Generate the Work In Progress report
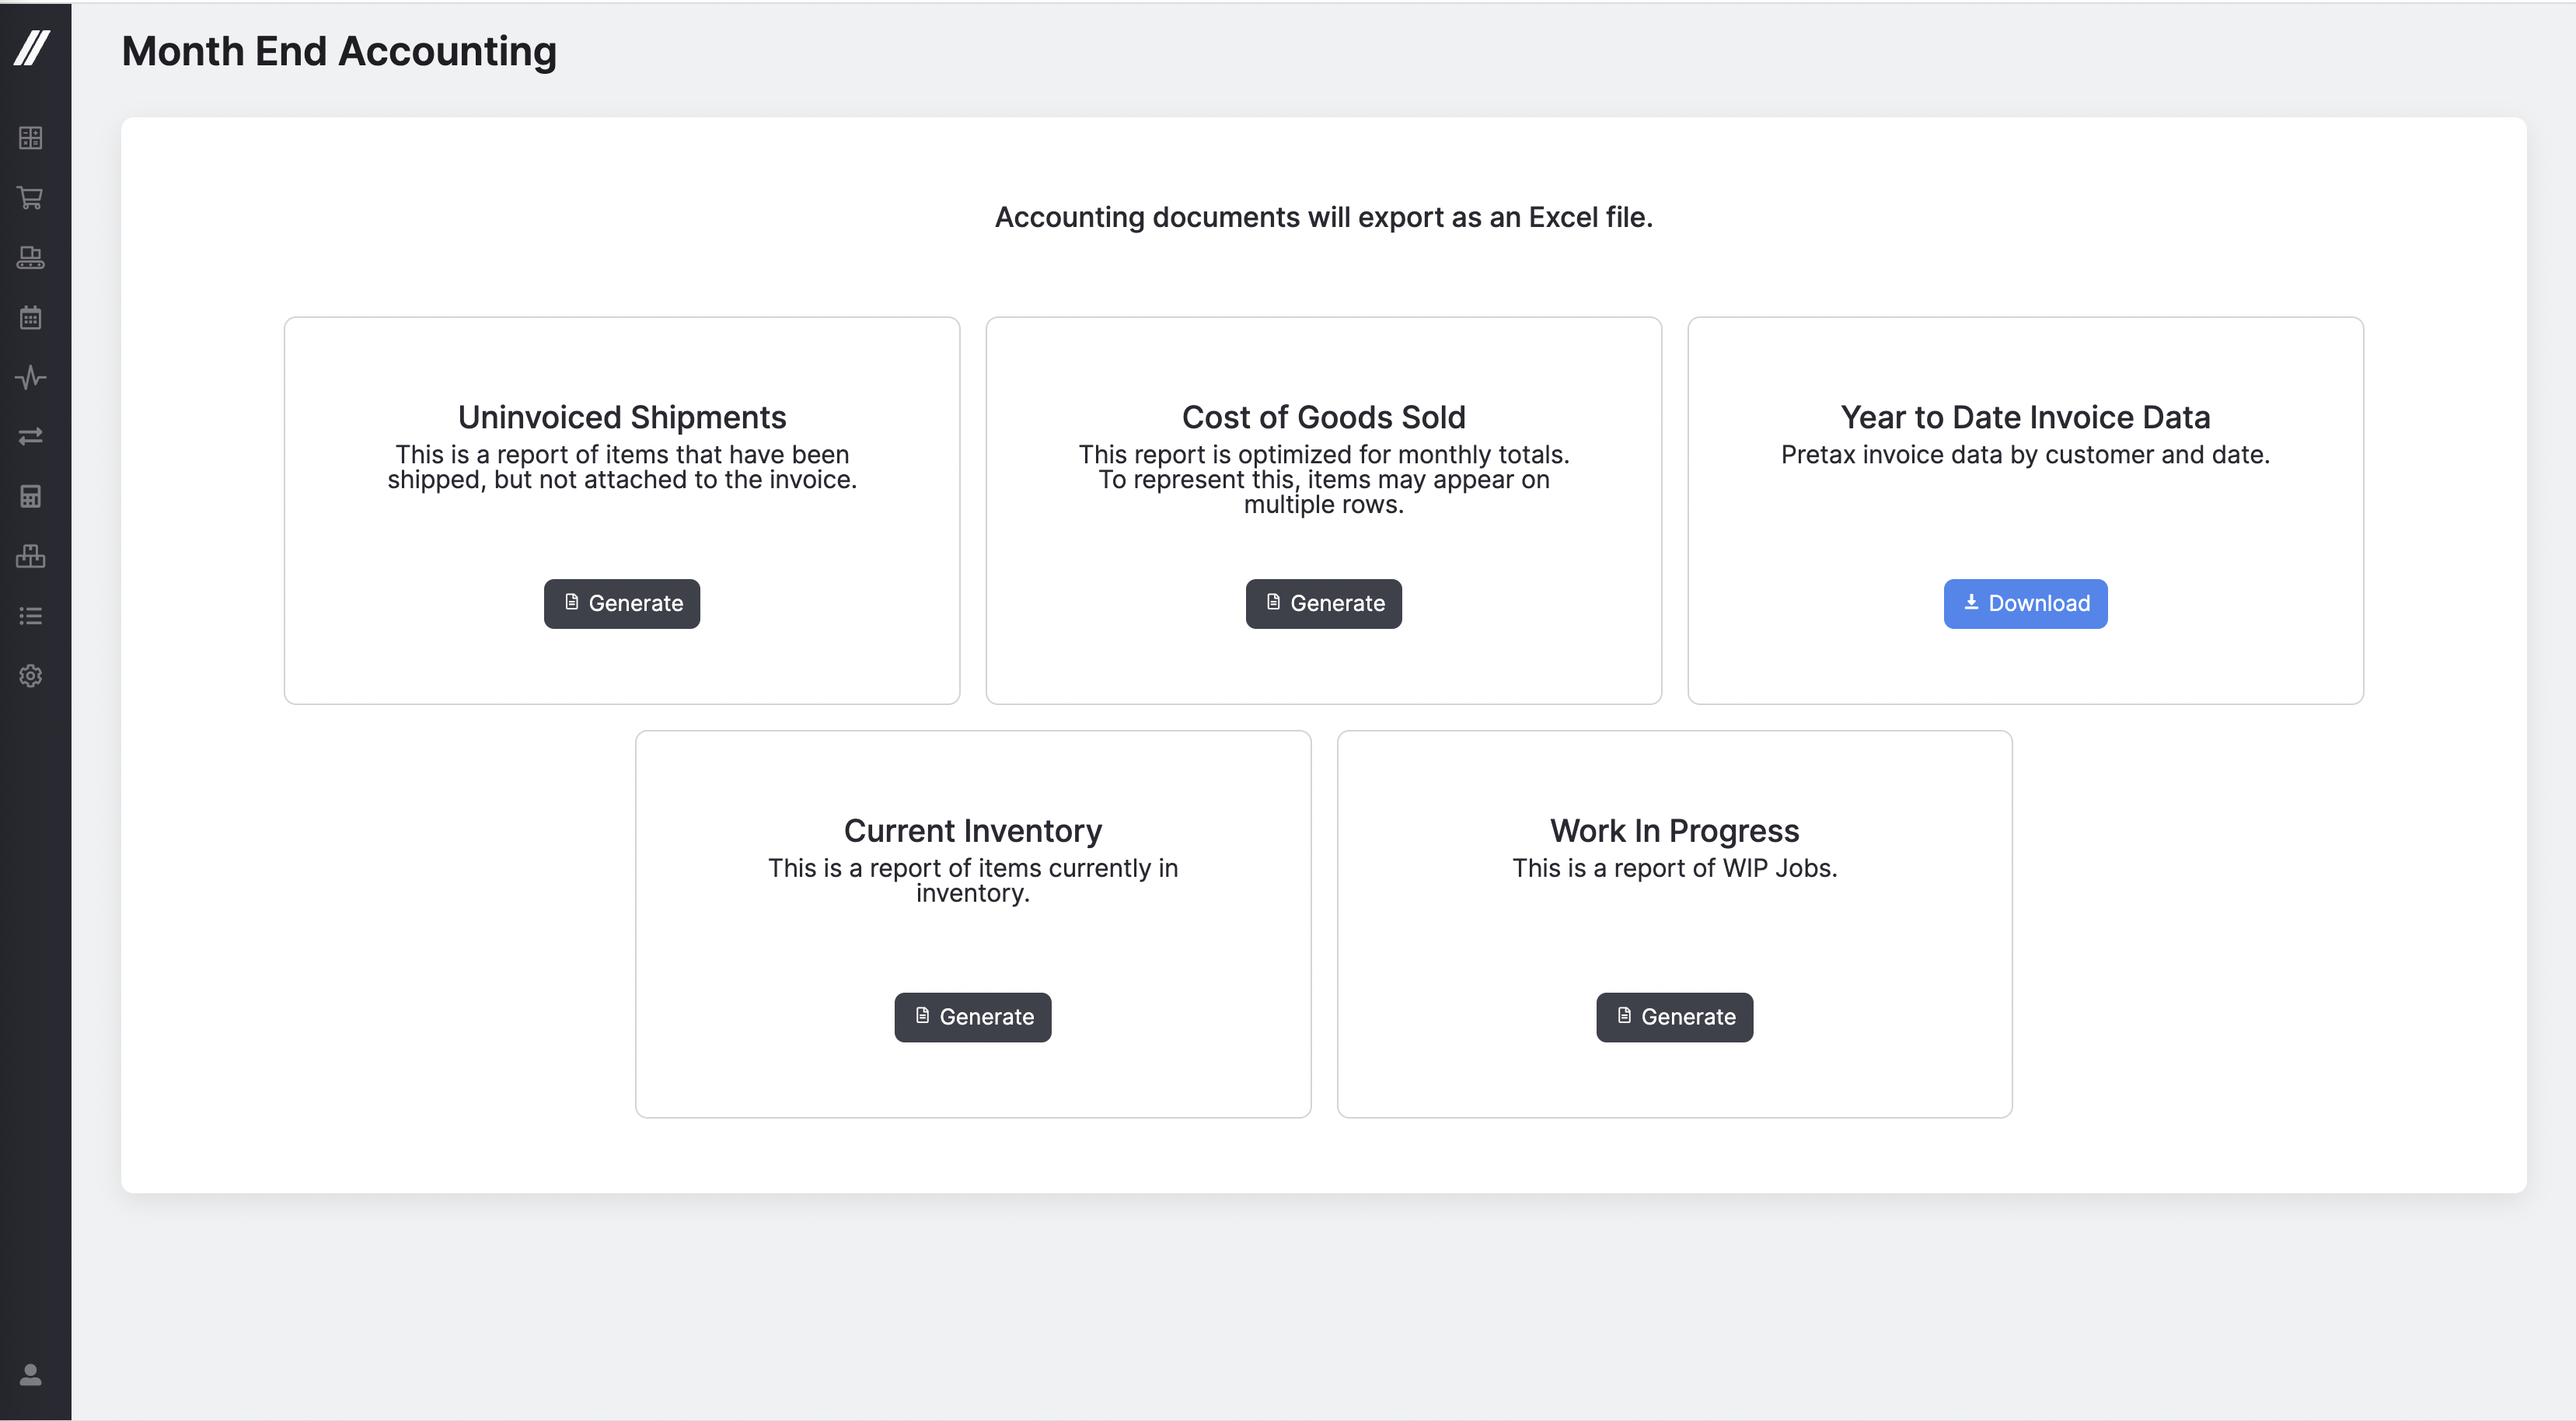This screenshot has width=2576, height=1421. (1674, 1017)
